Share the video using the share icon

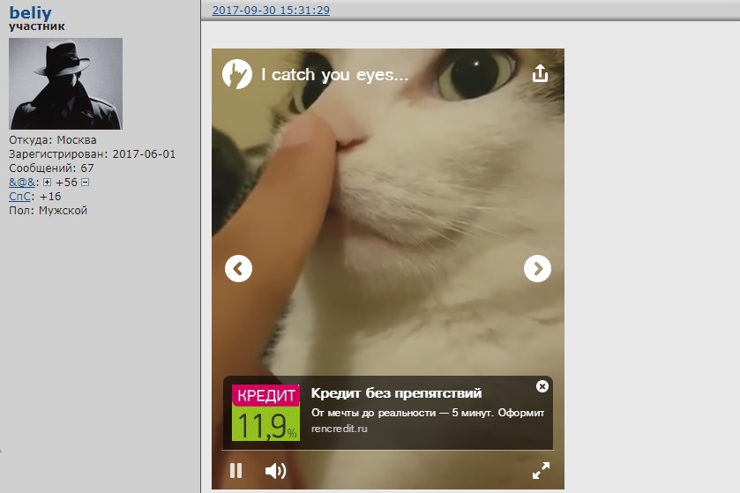point(540,73)
